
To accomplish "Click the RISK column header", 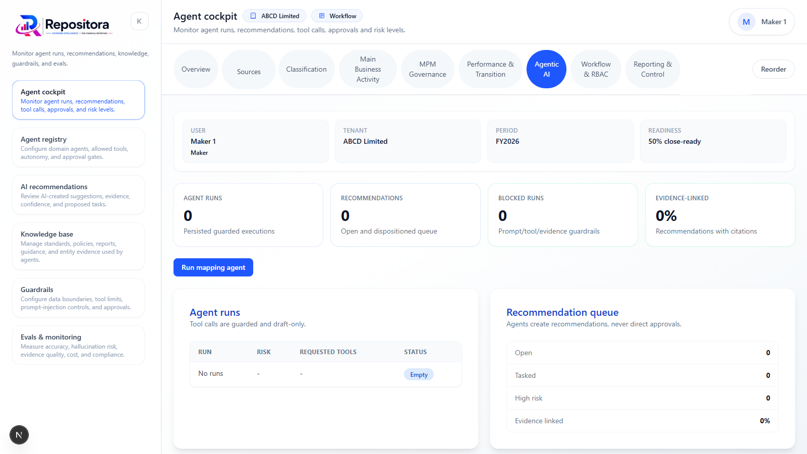I will click(x=264, y=352).
